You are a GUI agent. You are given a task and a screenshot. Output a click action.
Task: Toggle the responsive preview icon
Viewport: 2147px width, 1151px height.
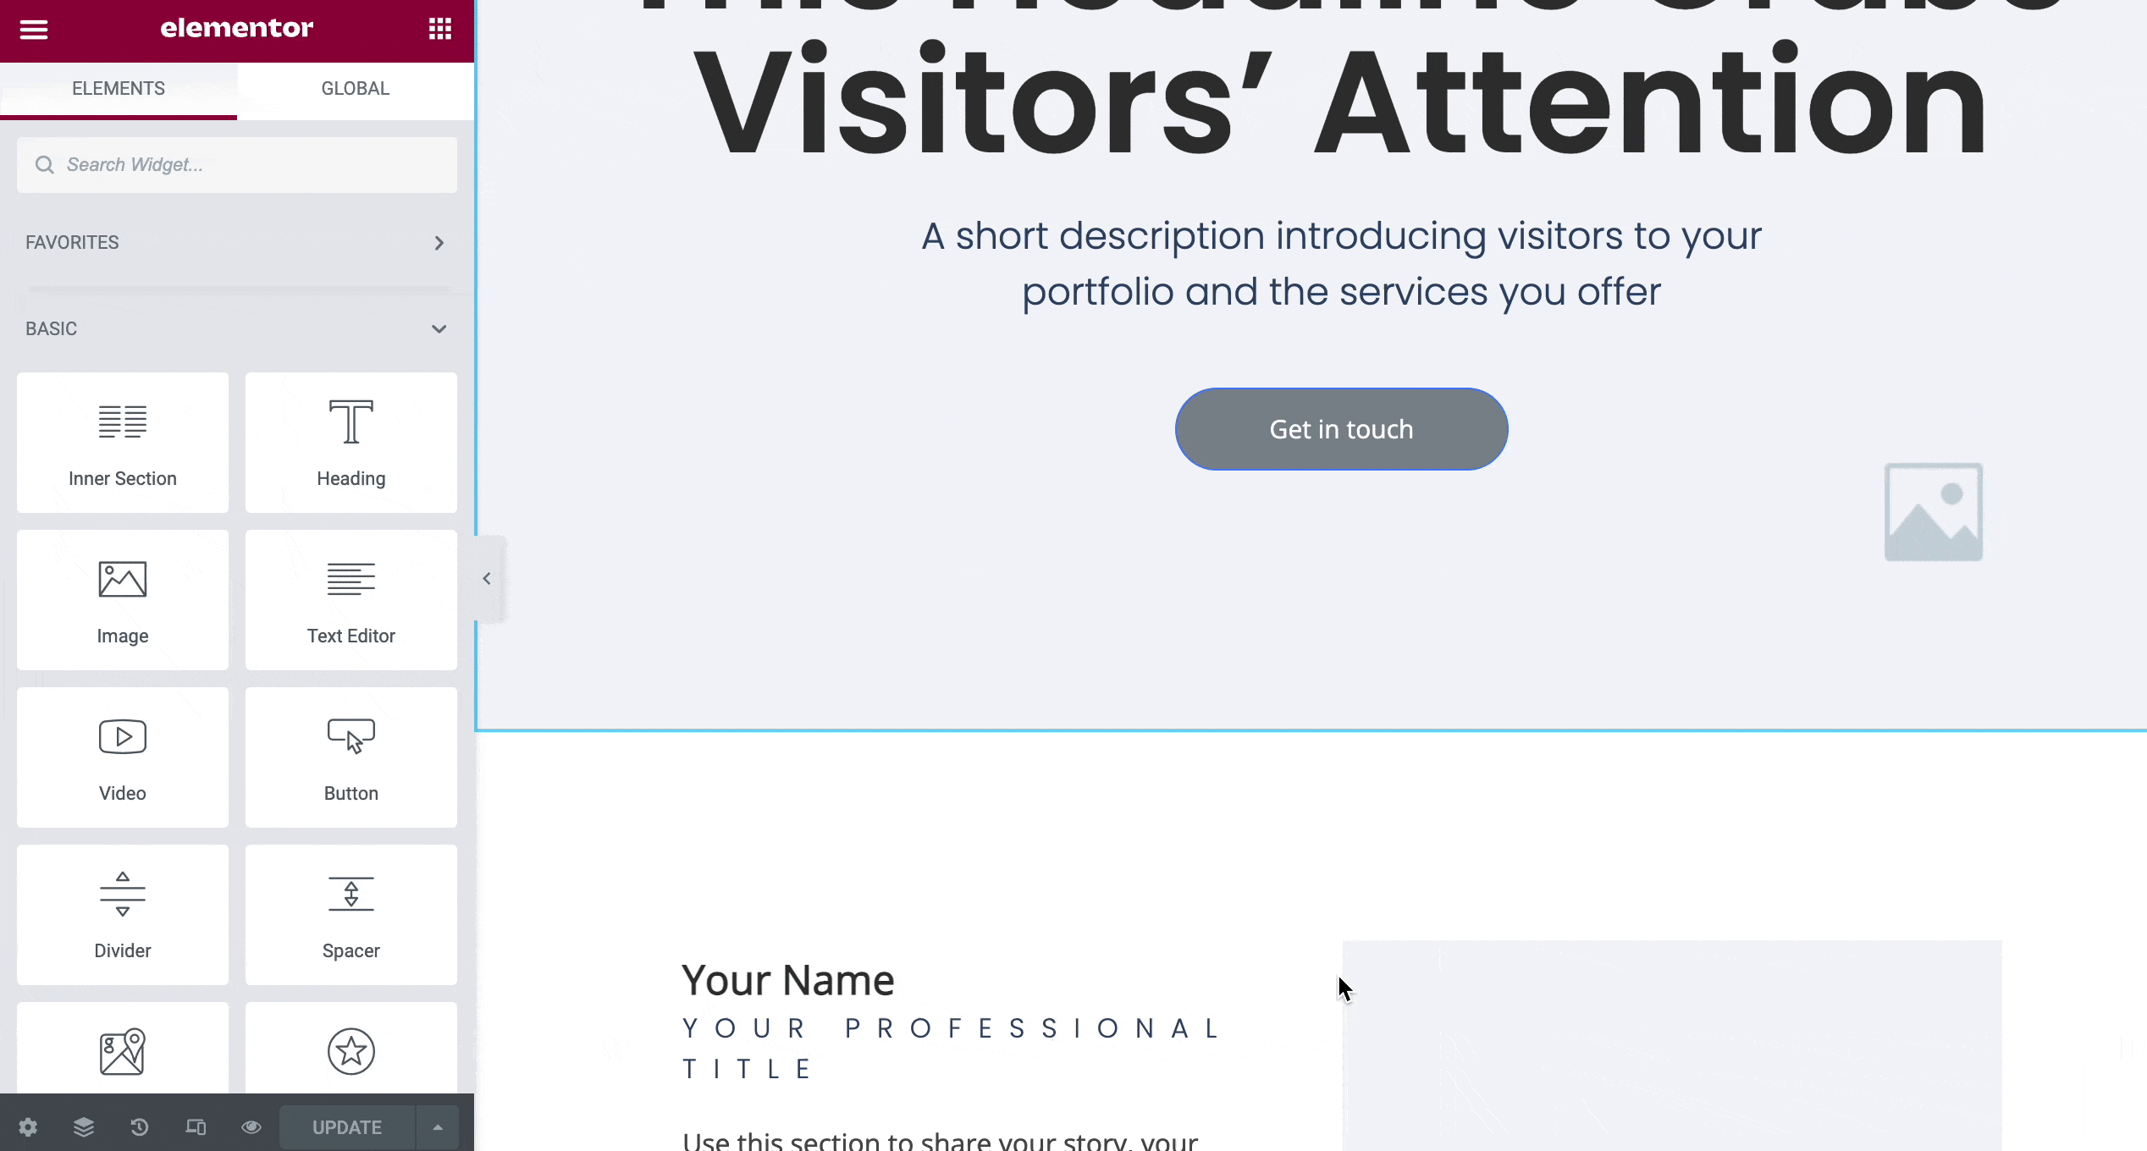coord(196,1126)
